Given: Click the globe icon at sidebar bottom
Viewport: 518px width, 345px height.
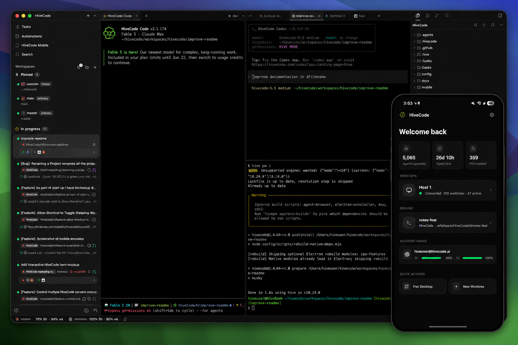Looking at the screenshot, I should pyautogui.click(x=86, y=310).
